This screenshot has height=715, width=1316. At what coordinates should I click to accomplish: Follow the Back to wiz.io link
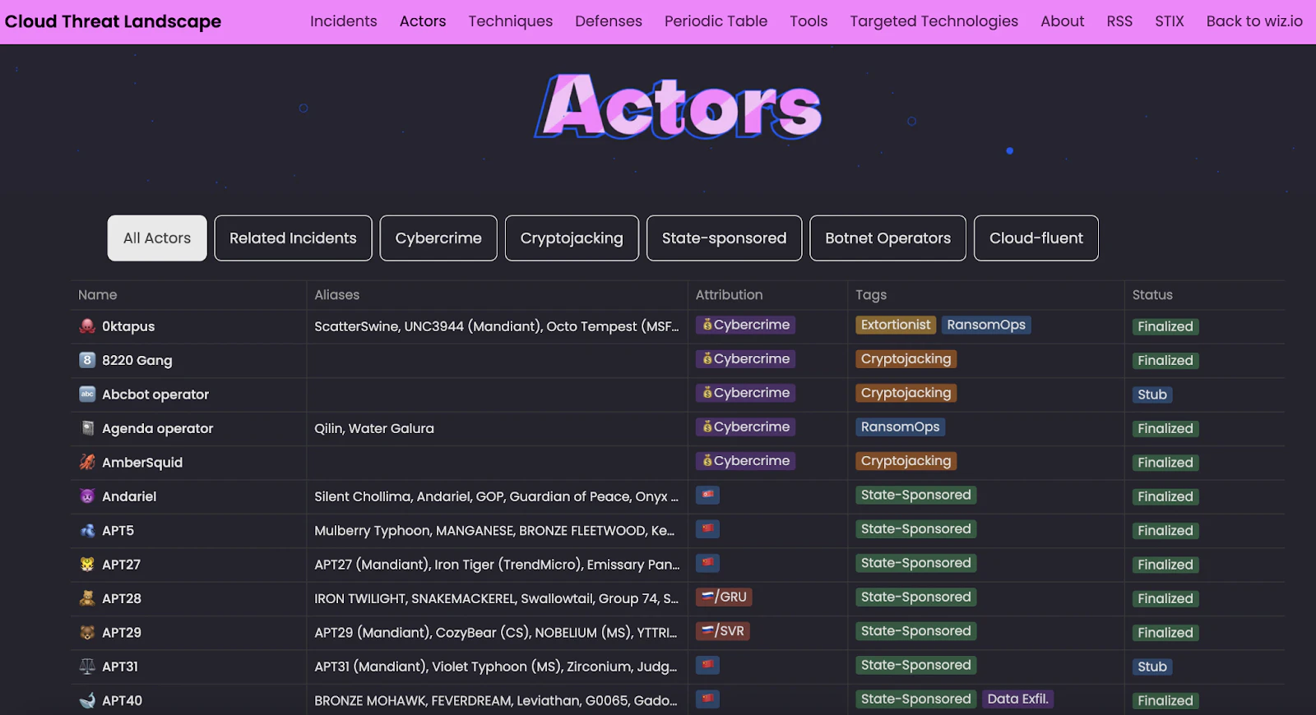(1254, 21)
